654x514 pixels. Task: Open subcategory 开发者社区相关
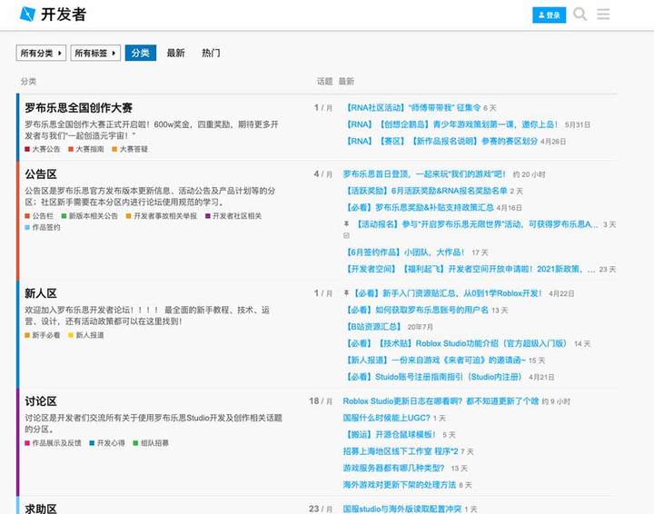point(233,216)
